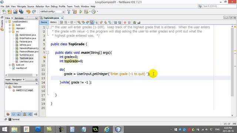Image resolution: width=237 pixels, height=133 pixels.
Task: Run the project with green arrow
Action: [x=81, y=11]
